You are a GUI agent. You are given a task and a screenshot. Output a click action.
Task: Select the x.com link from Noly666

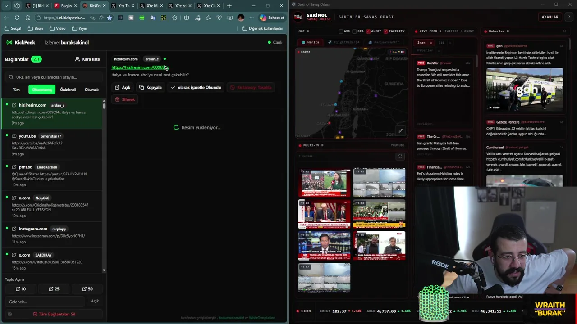(x=52, y=207)
